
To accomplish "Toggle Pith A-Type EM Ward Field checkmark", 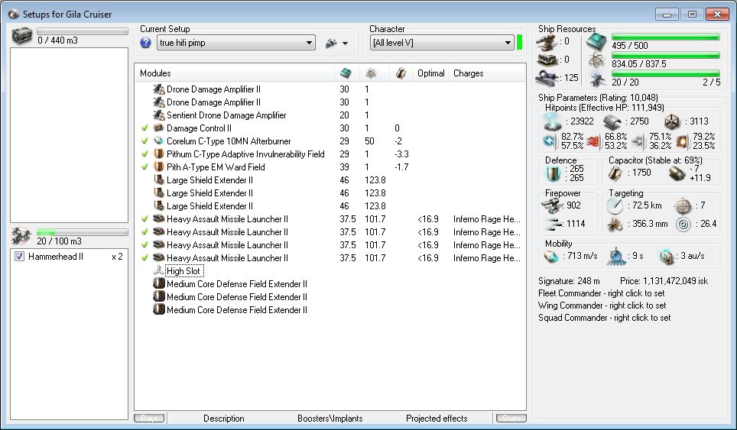I will pos(144,167).
